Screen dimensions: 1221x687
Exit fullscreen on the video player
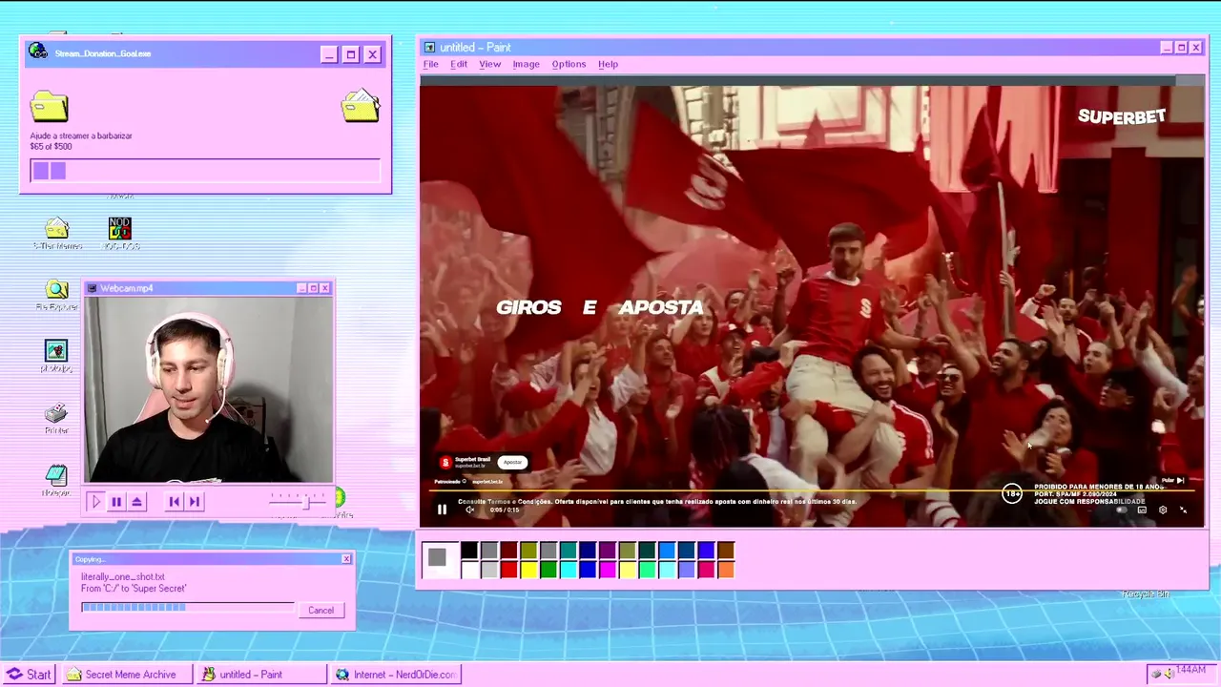(x=1183, y=510)
